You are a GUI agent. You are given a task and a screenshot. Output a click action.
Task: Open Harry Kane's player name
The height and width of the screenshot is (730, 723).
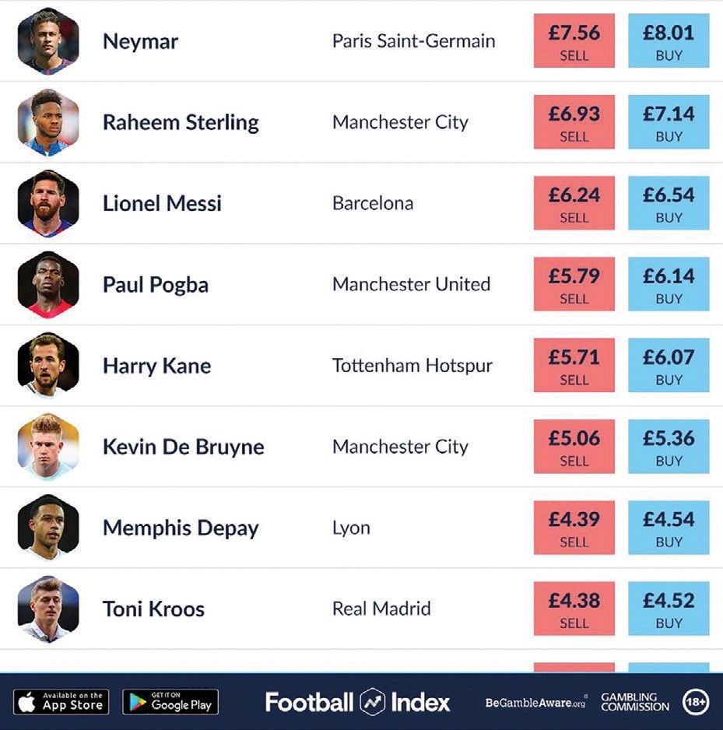tap(156, 366)
